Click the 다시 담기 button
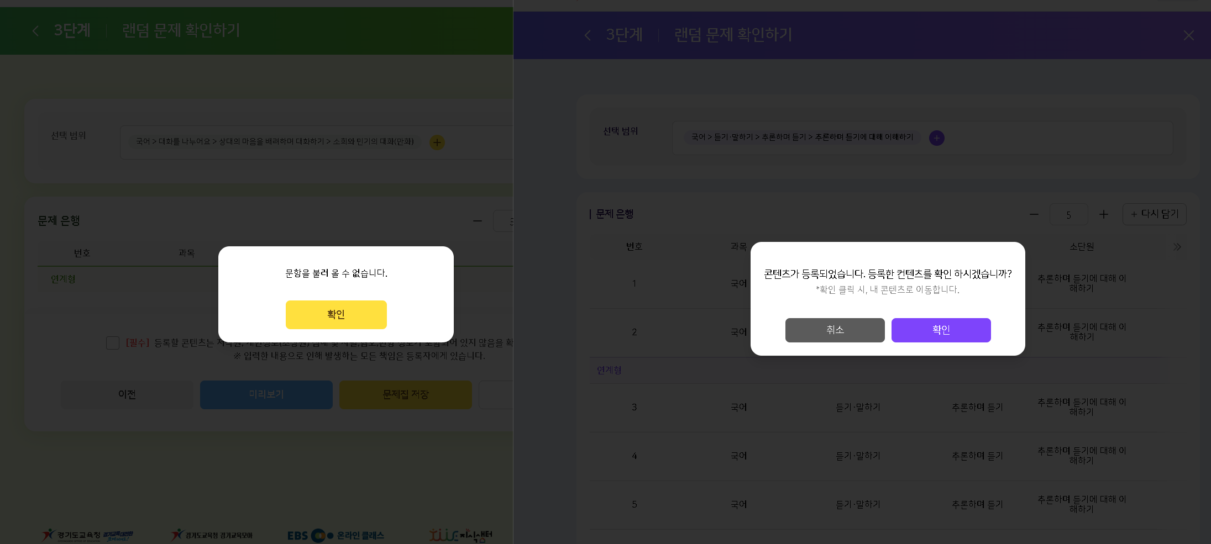This screenshot has width=1211, height=544. point(1154,214)
